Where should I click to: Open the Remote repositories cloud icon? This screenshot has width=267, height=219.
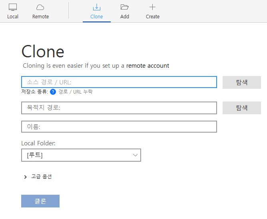click(x=40, y=8)
